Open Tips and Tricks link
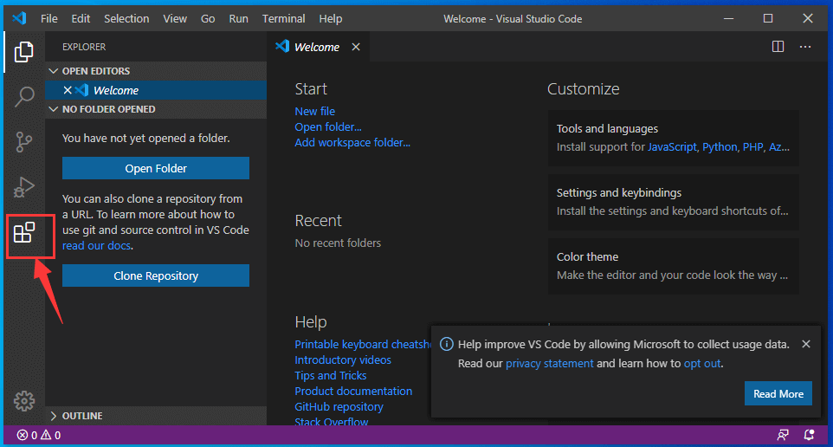Viewport: 833px width, 447px height. click(x=331, y=375)
